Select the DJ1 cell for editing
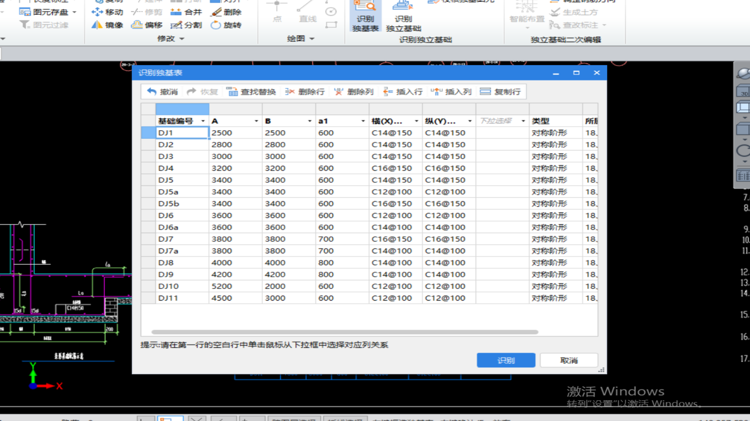Viewport: 750px width, 421px height. point(182,133)
